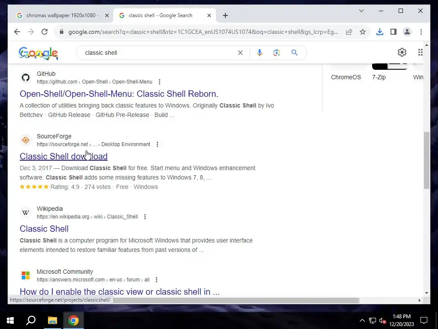Submit search with magnifier icon
438x329 pixels.
click(294, 53)
